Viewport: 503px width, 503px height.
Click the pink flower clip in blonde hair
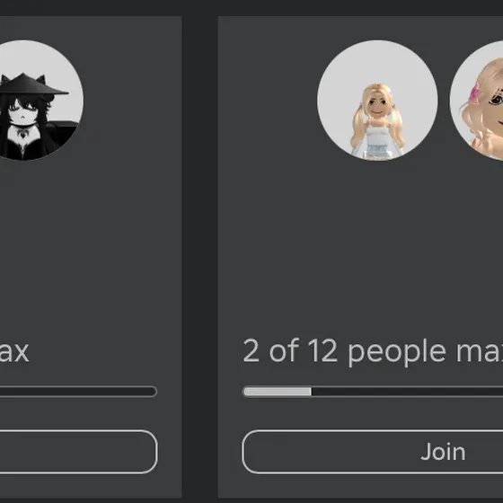[475, 93]
